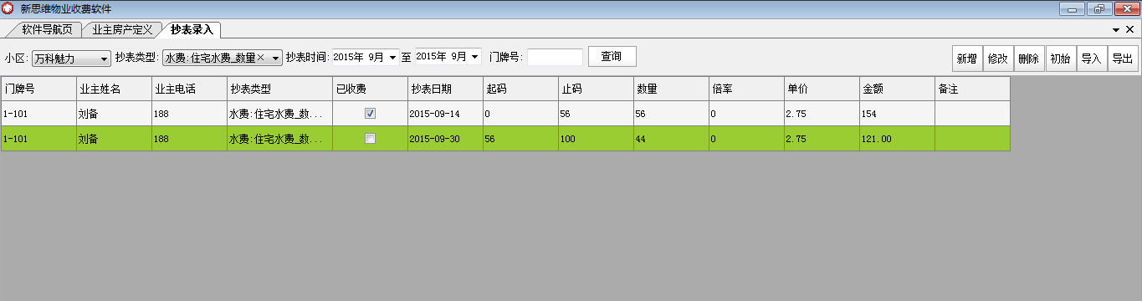Minimize the 新思维物业收费软件 window
The image size is (1142, 301).
pos(1073,9)
